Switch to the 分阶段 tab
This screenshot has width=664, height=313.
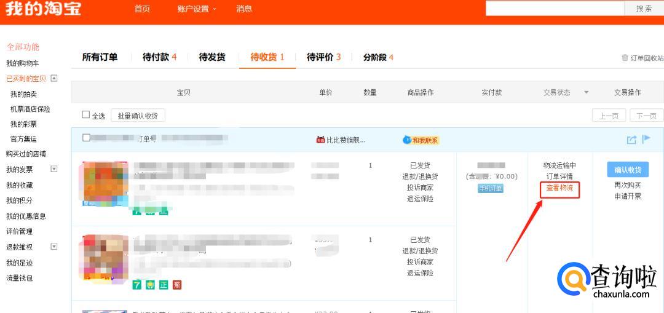pyautogui.click(x=378, y=57)
